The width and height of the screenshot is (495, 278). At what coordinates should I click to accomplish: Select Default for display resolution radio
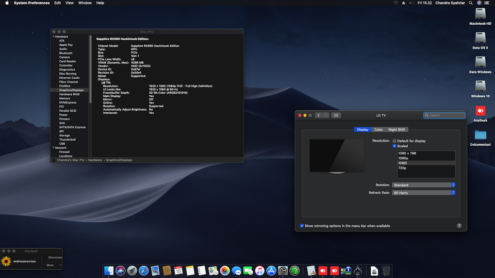pyautogui.click(x=394, y=141)
